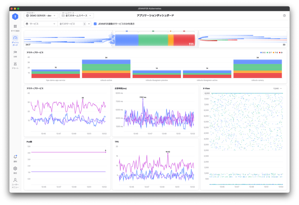299x205 pixels.
Task: Click the rollouts-canary bar in the chart
Action: click(x=258, y=69)
